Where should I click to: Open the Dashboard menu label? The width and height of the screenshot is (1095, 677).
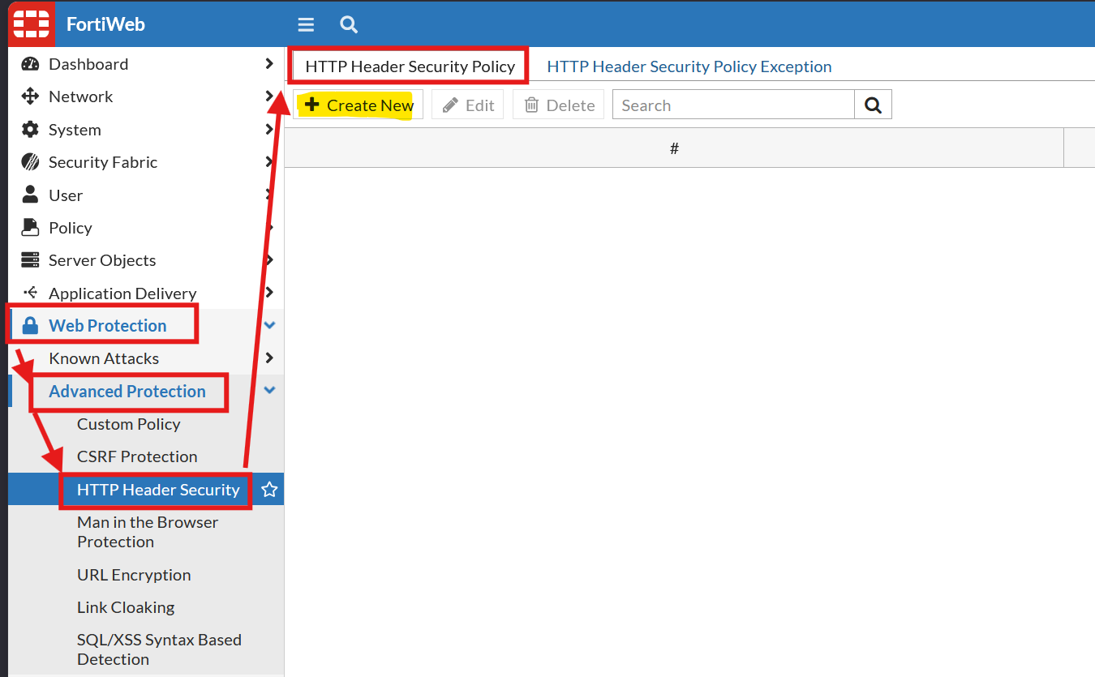click(88, 64)
